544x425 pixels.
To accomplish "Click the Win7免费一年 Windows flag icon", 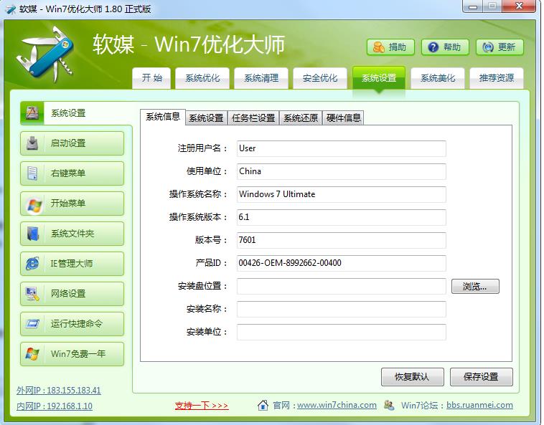I will [32, 354].
